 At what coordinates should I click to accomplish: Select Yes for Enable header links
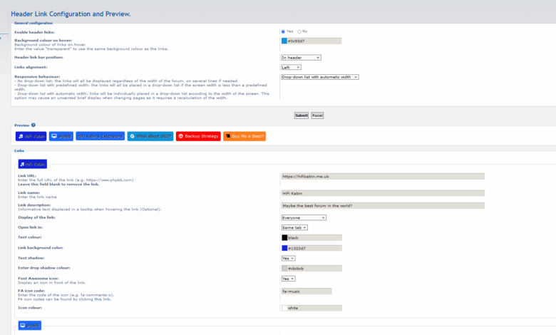pyautogui.click(x=283, y=31)
